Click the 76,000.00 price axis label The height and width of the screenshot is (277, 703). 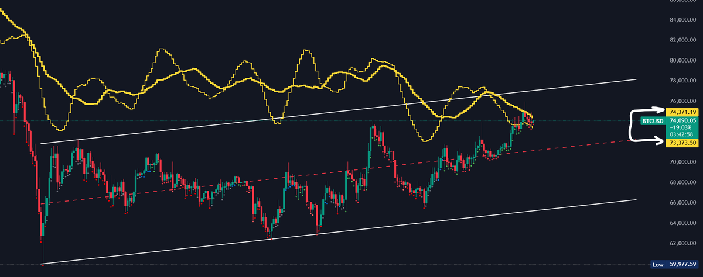(682, 102)
